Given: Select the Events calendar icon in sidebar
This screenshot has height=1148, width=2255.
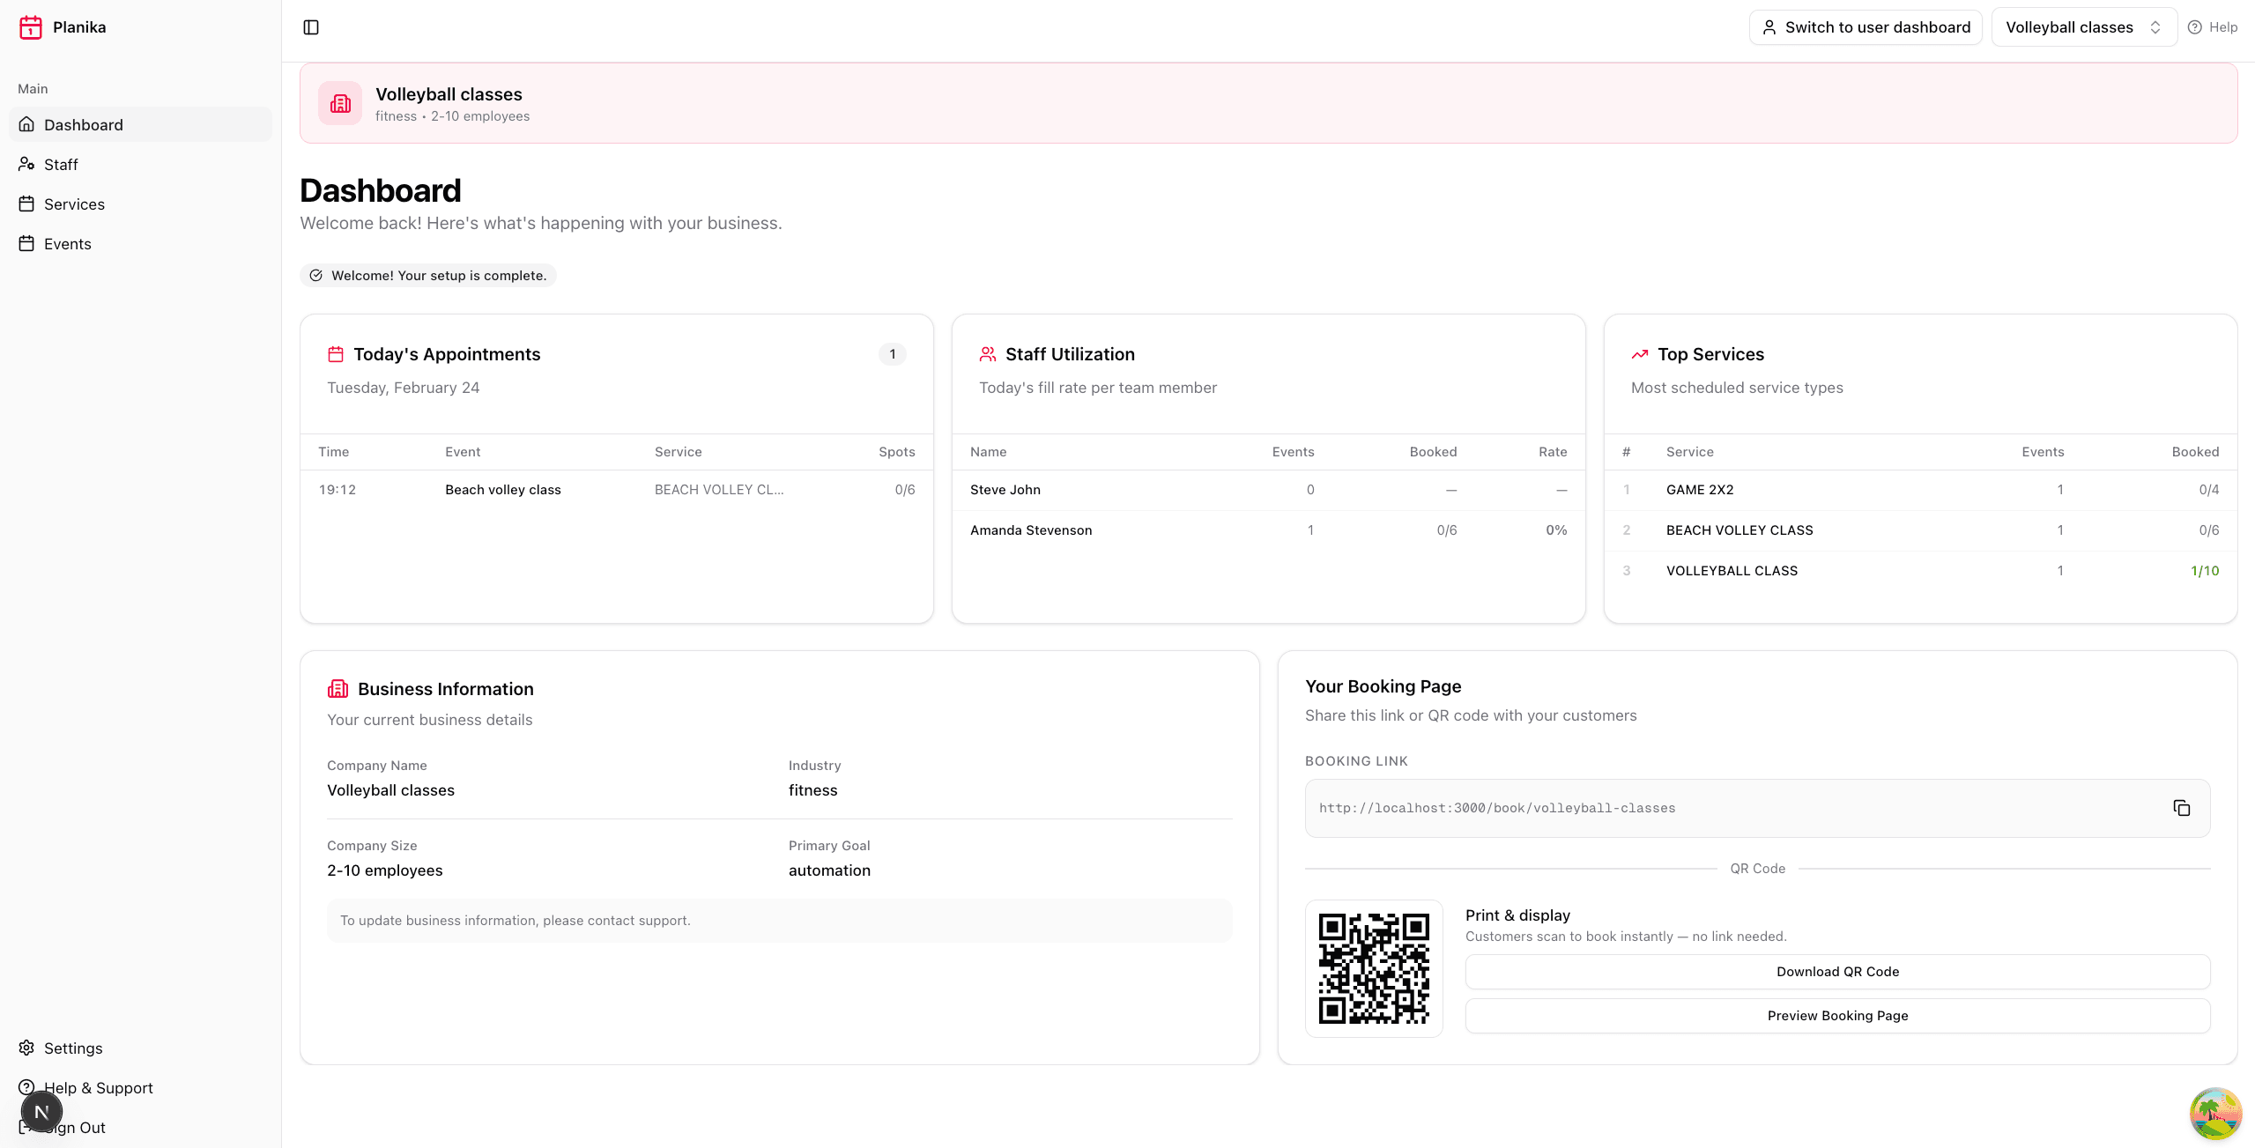Looking at the screenshot, I should click(27, 243).
